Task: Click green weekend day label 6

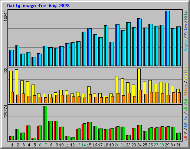Action: point(40,145)
